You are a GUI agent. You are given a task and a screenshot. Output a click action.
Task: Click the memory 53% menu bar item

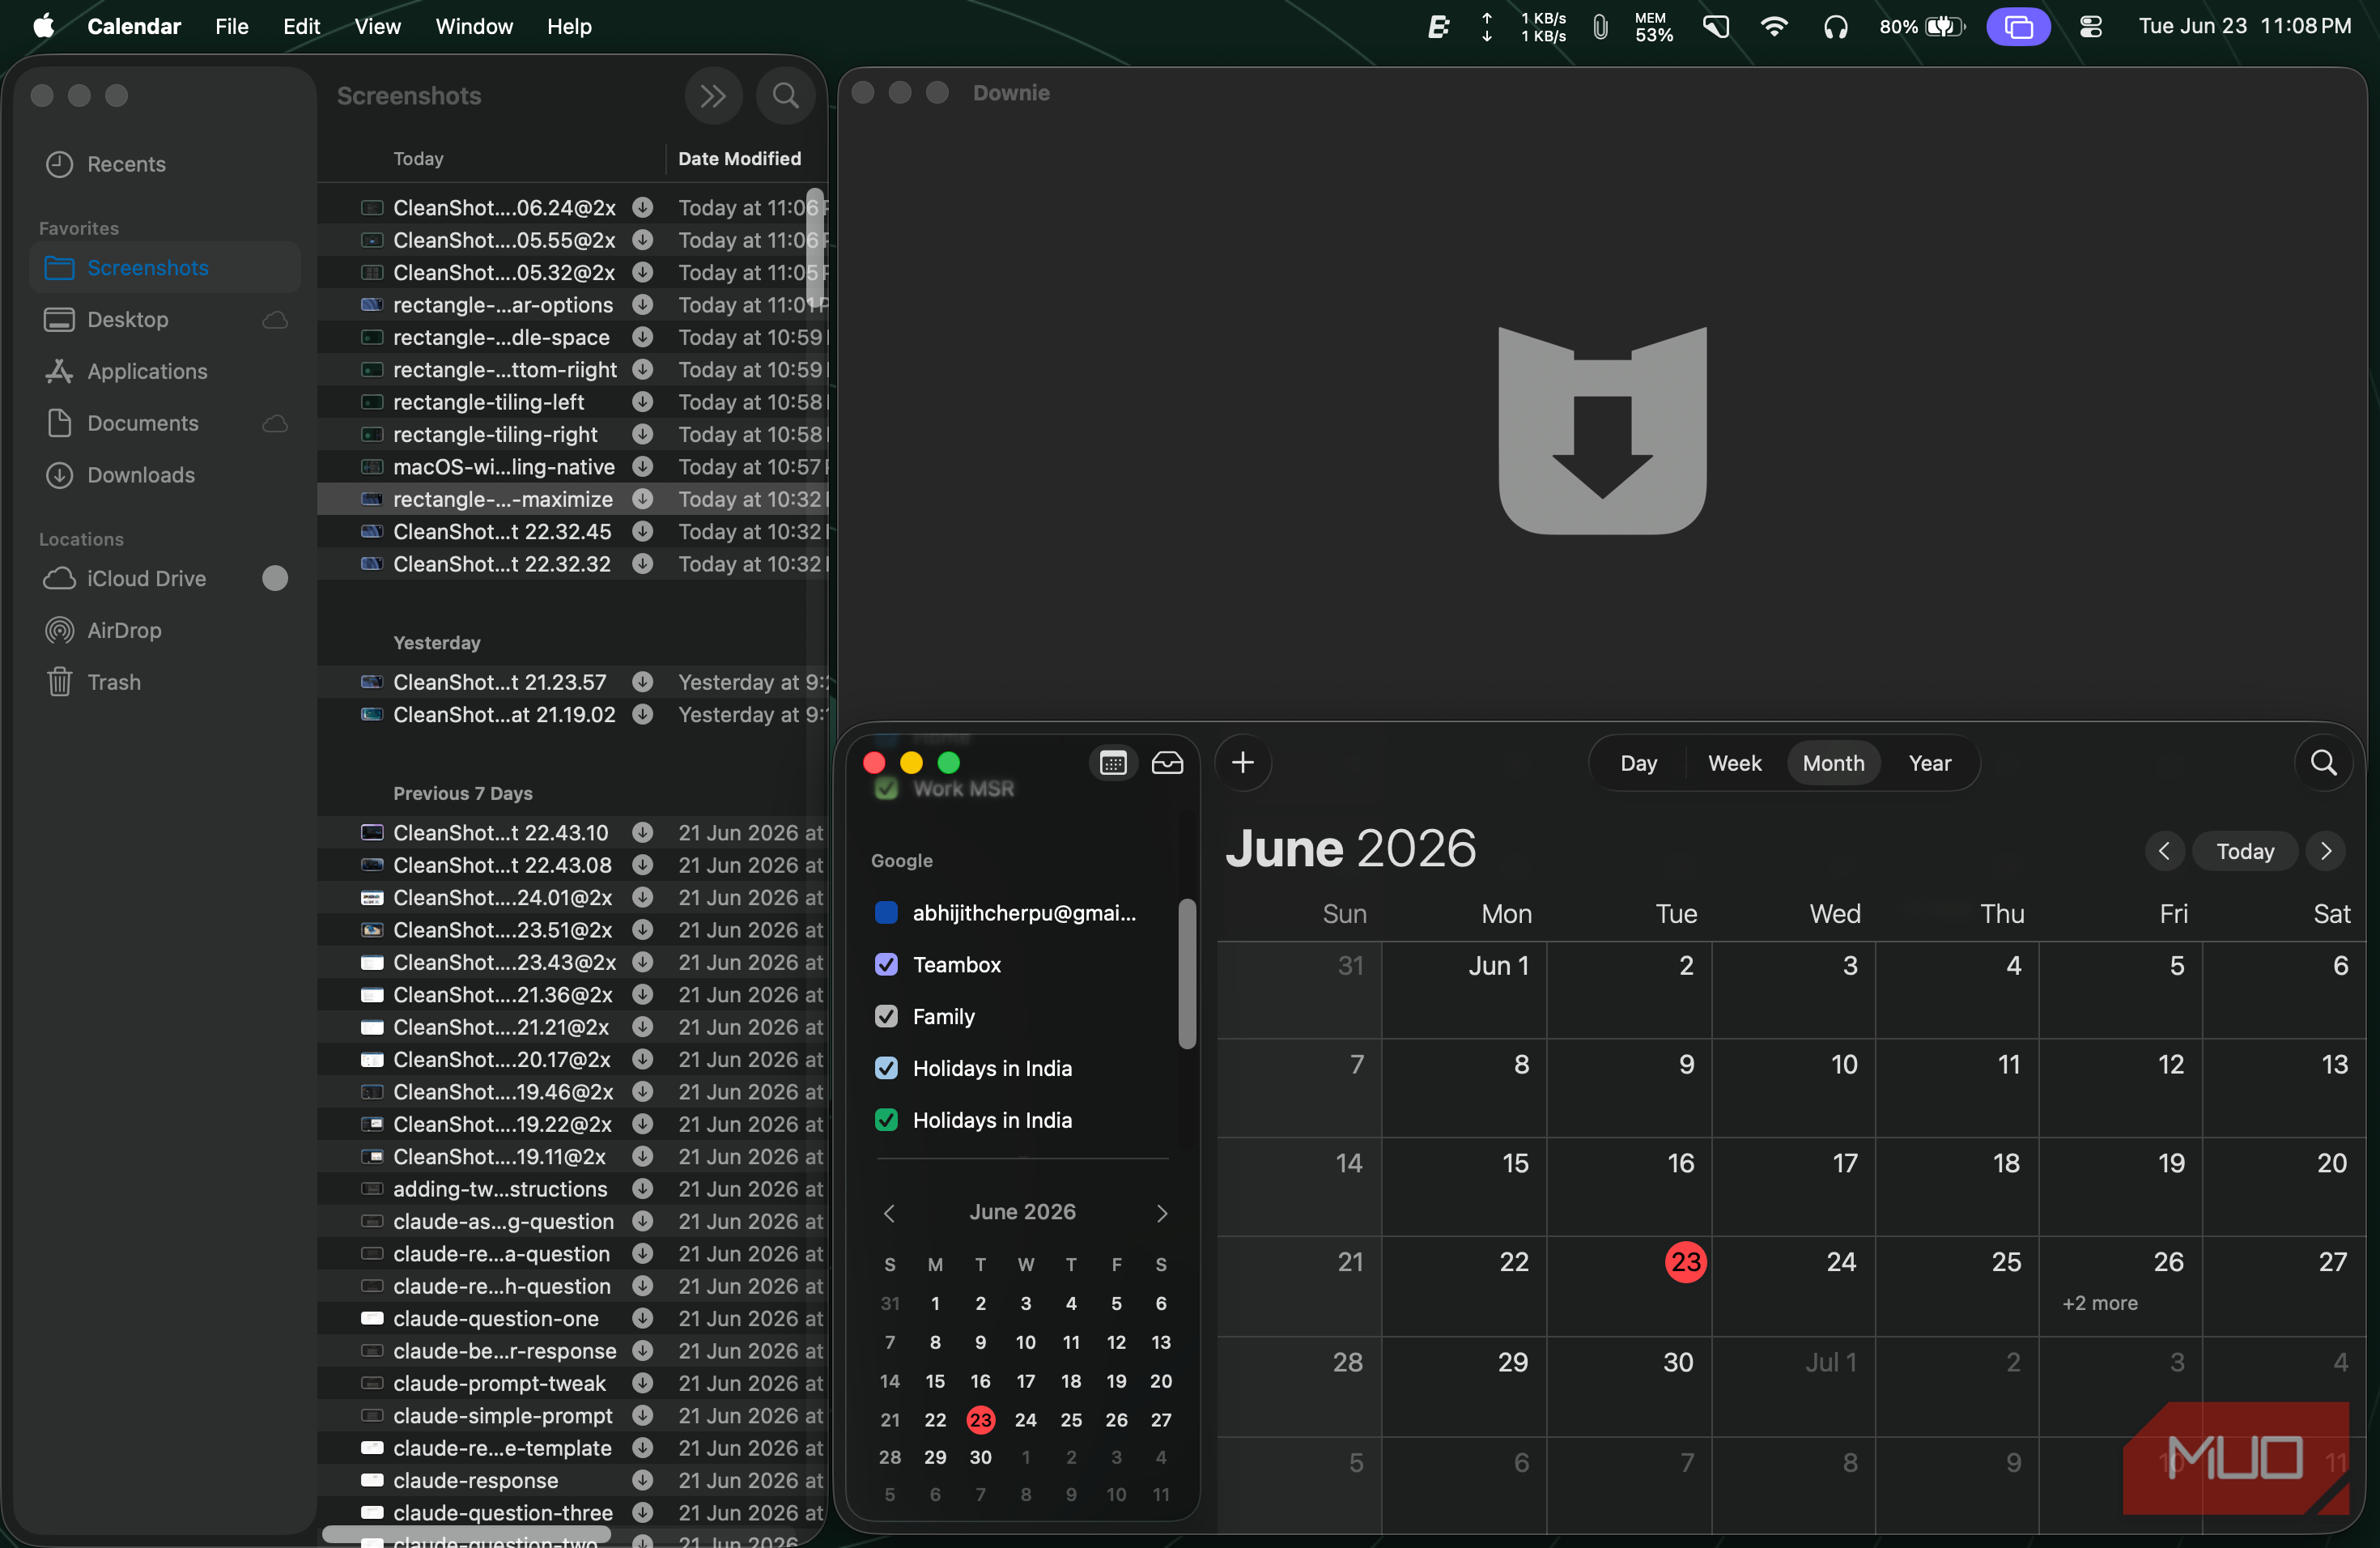(x=1653, y=27)
